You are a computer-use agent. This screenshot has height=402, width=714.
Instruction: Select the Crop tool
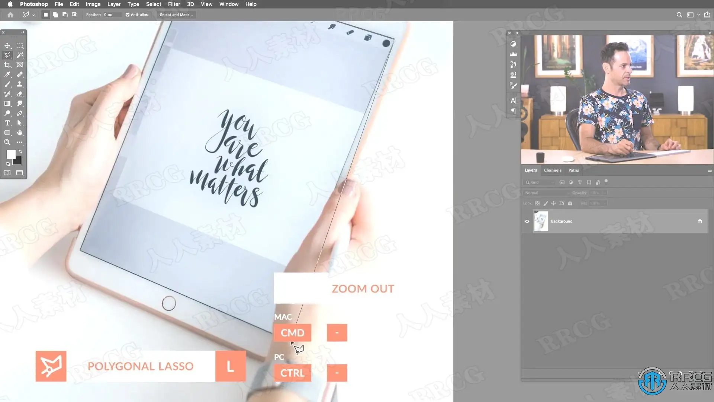click(7, 65)
